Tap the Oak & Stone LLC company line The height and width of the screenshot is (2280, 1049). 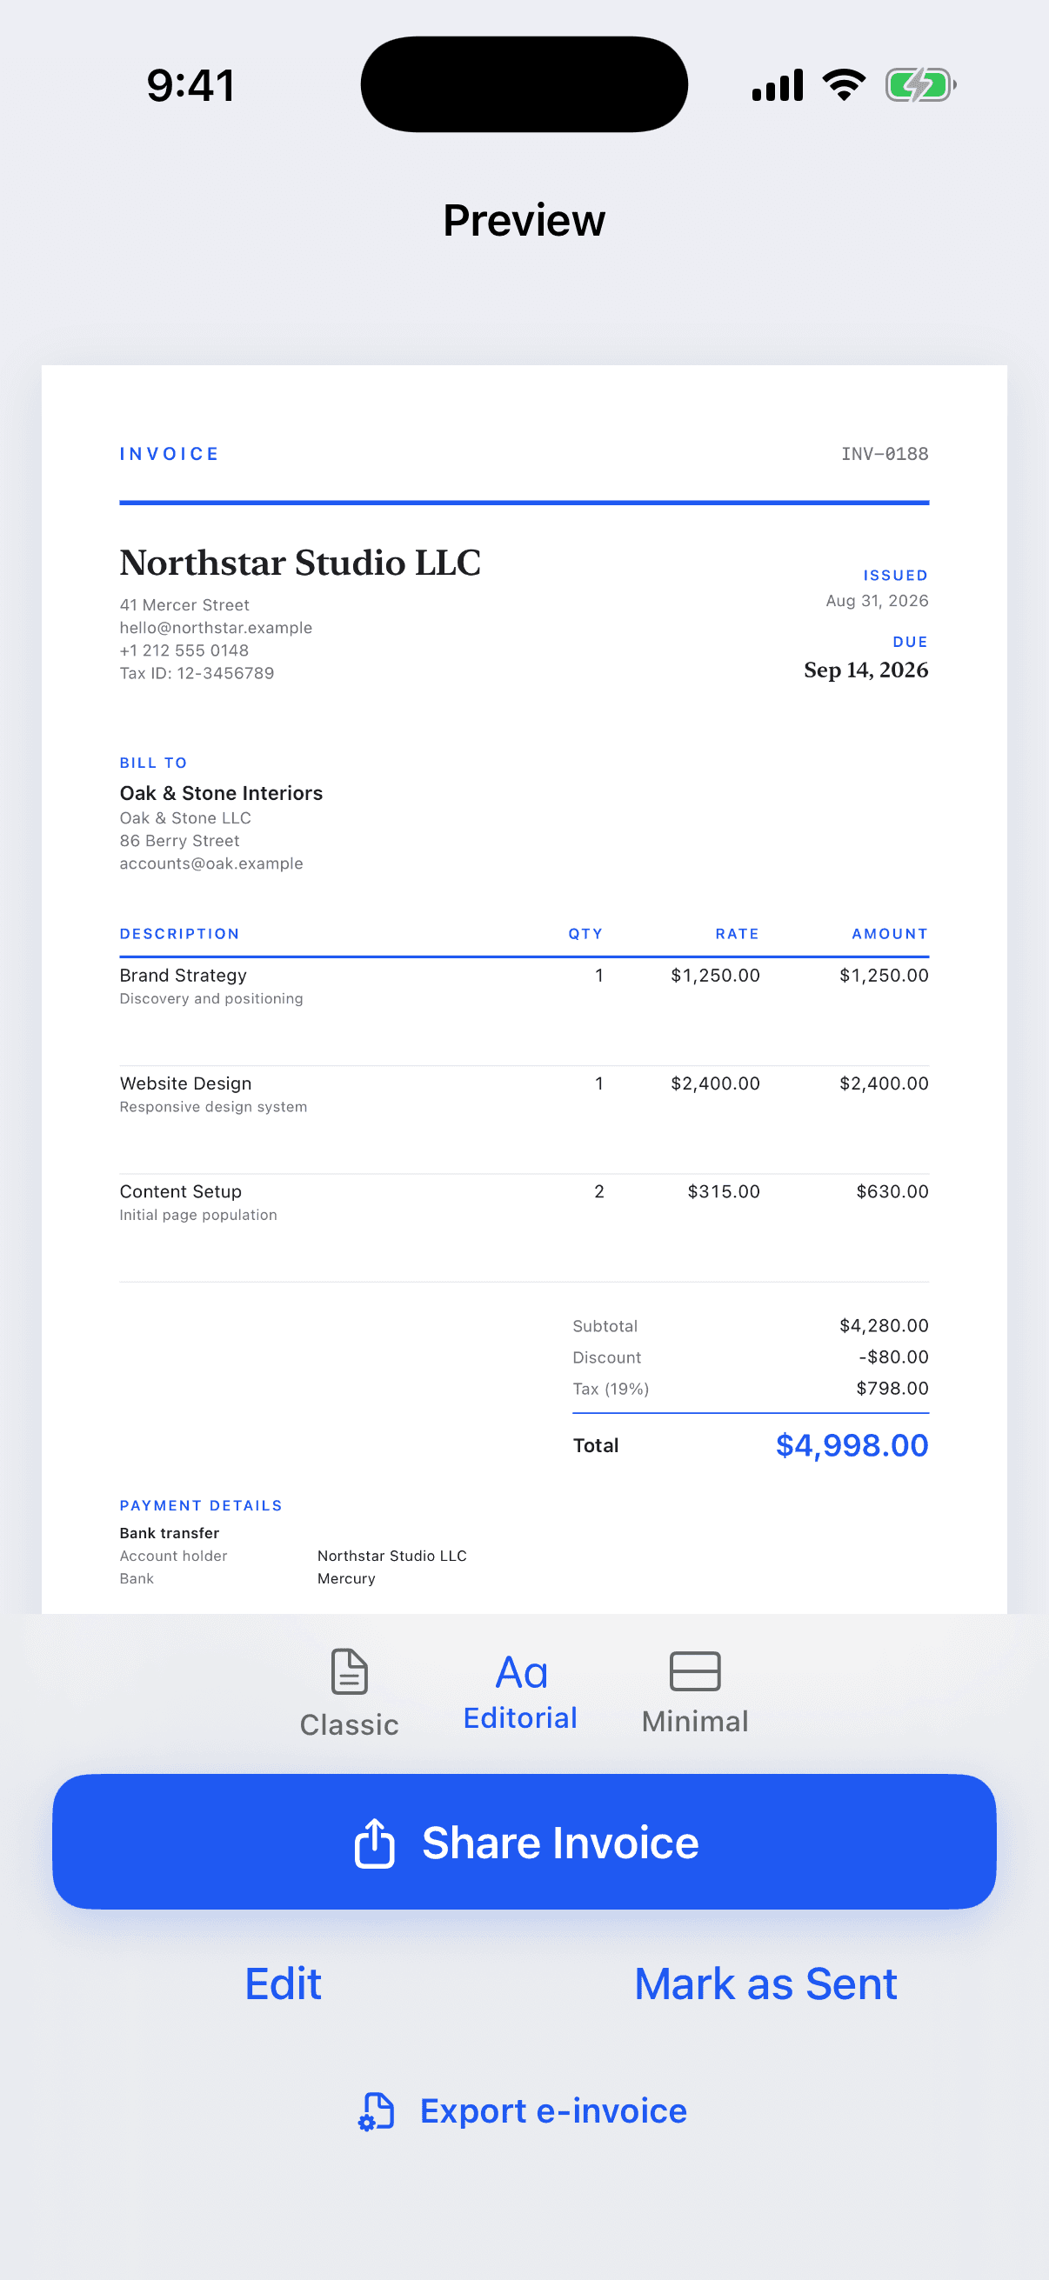click(x=185, y=817)
